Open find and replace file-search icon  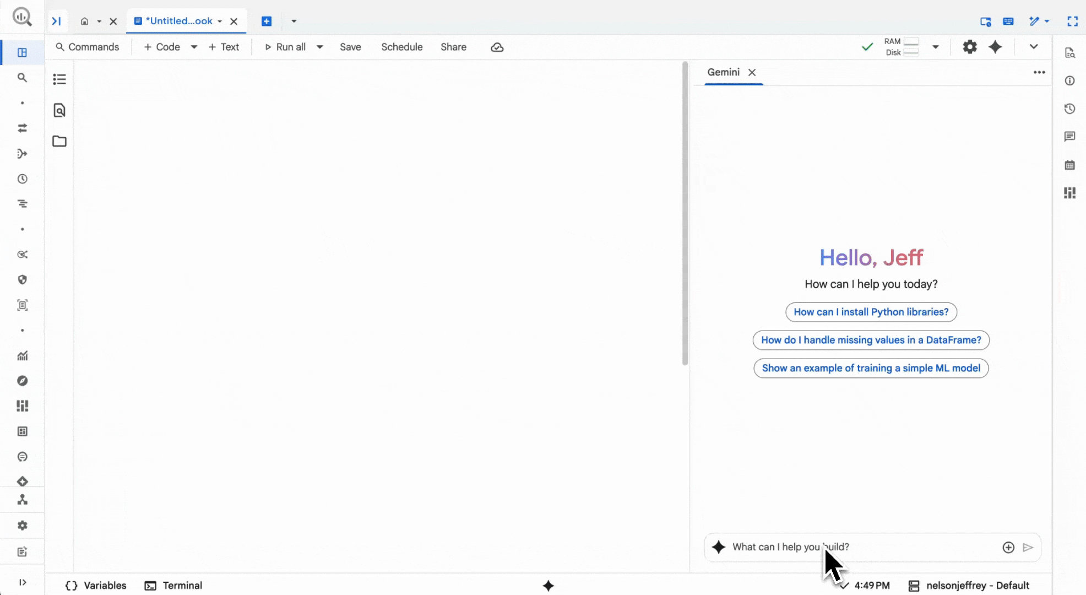[x=59, y=110]
